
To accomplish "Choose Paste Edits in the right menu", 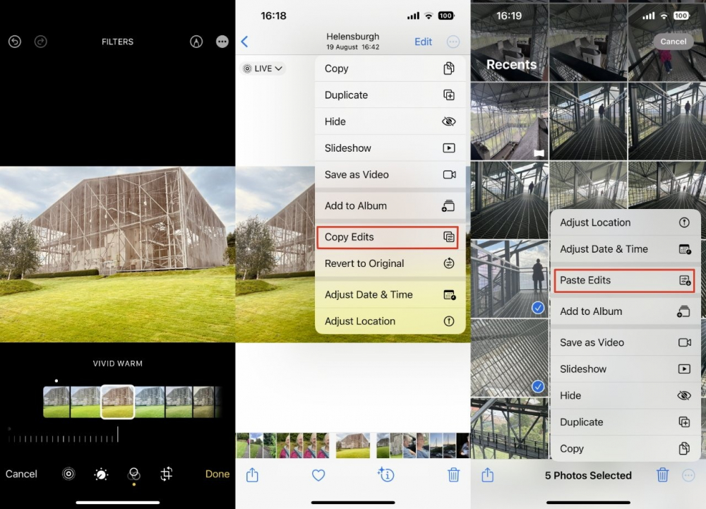I will (624, 281).
